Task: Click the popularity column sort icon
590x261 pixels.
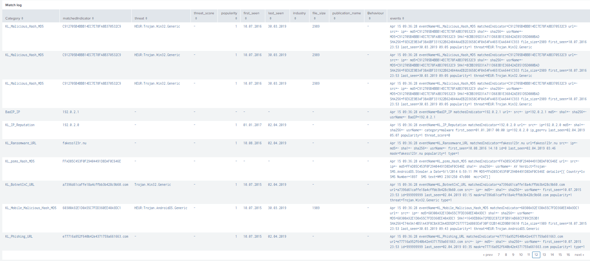Action: (x=236, y=18)
